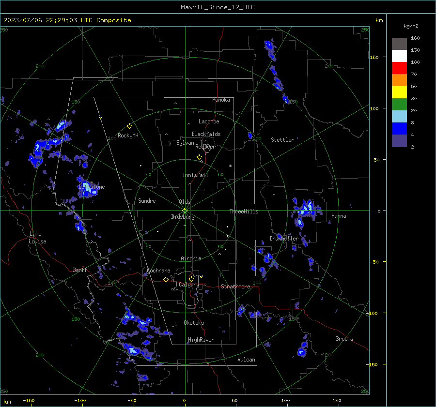Image resolution: width=436 pixels, height=407 pixels.
Task: Click the Airdrie label
Action: [x=191, y=258]
